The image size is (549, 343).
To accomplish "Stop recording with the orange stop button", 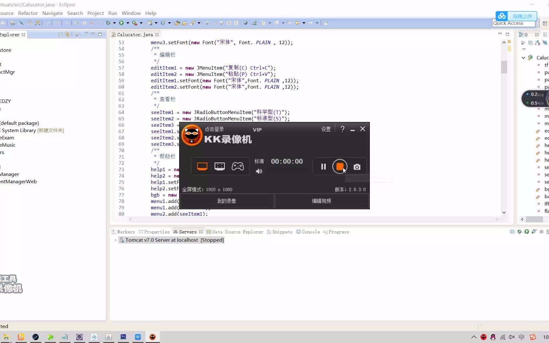I will click(x=340, y=166).
